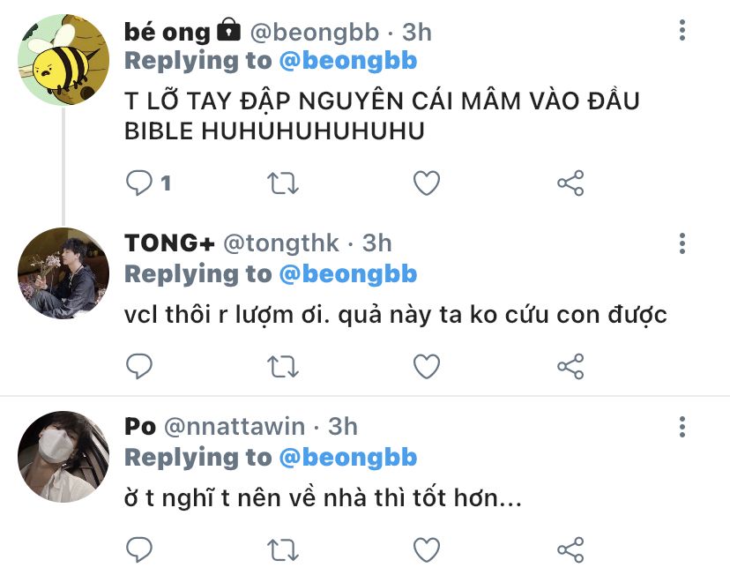This screenshot has width=730, height=575.
Task: Like bé ong's tweet
Action: (427, 183)
